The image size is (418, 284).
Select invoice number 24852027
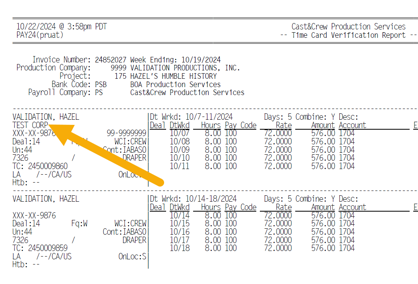(x=110, y=60)
